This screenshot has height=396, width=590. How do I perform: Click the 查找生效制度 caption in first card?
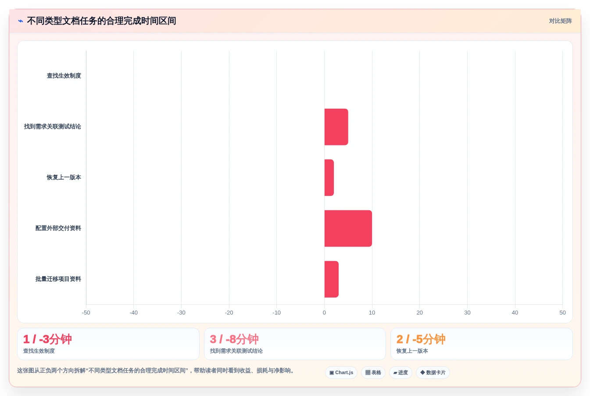(x=39, y=351)
